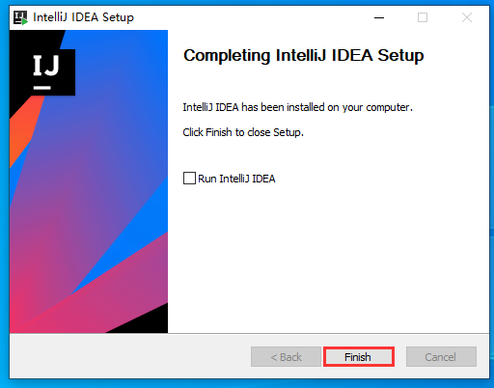Minimize the IntelliJ IDEA Setup window
494x388 pixels.
pyautogui.click(x=379, y=17)
